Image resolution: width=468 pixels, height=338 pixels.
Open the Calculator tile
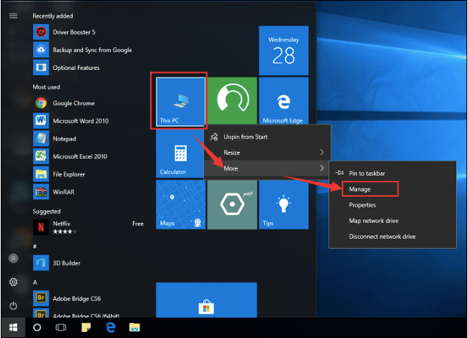click(180, 154)
